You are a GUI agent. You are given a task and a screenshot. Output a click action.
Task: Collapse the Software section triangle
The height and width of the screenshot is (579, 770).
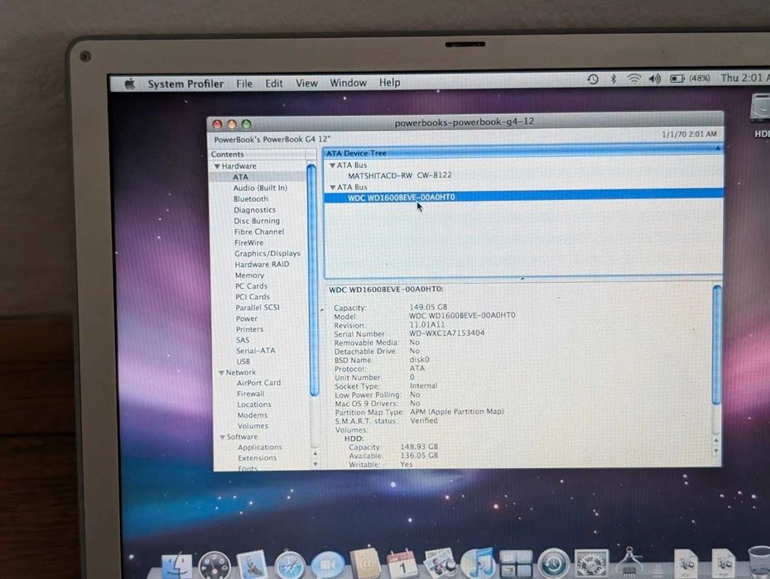[223, 438]
